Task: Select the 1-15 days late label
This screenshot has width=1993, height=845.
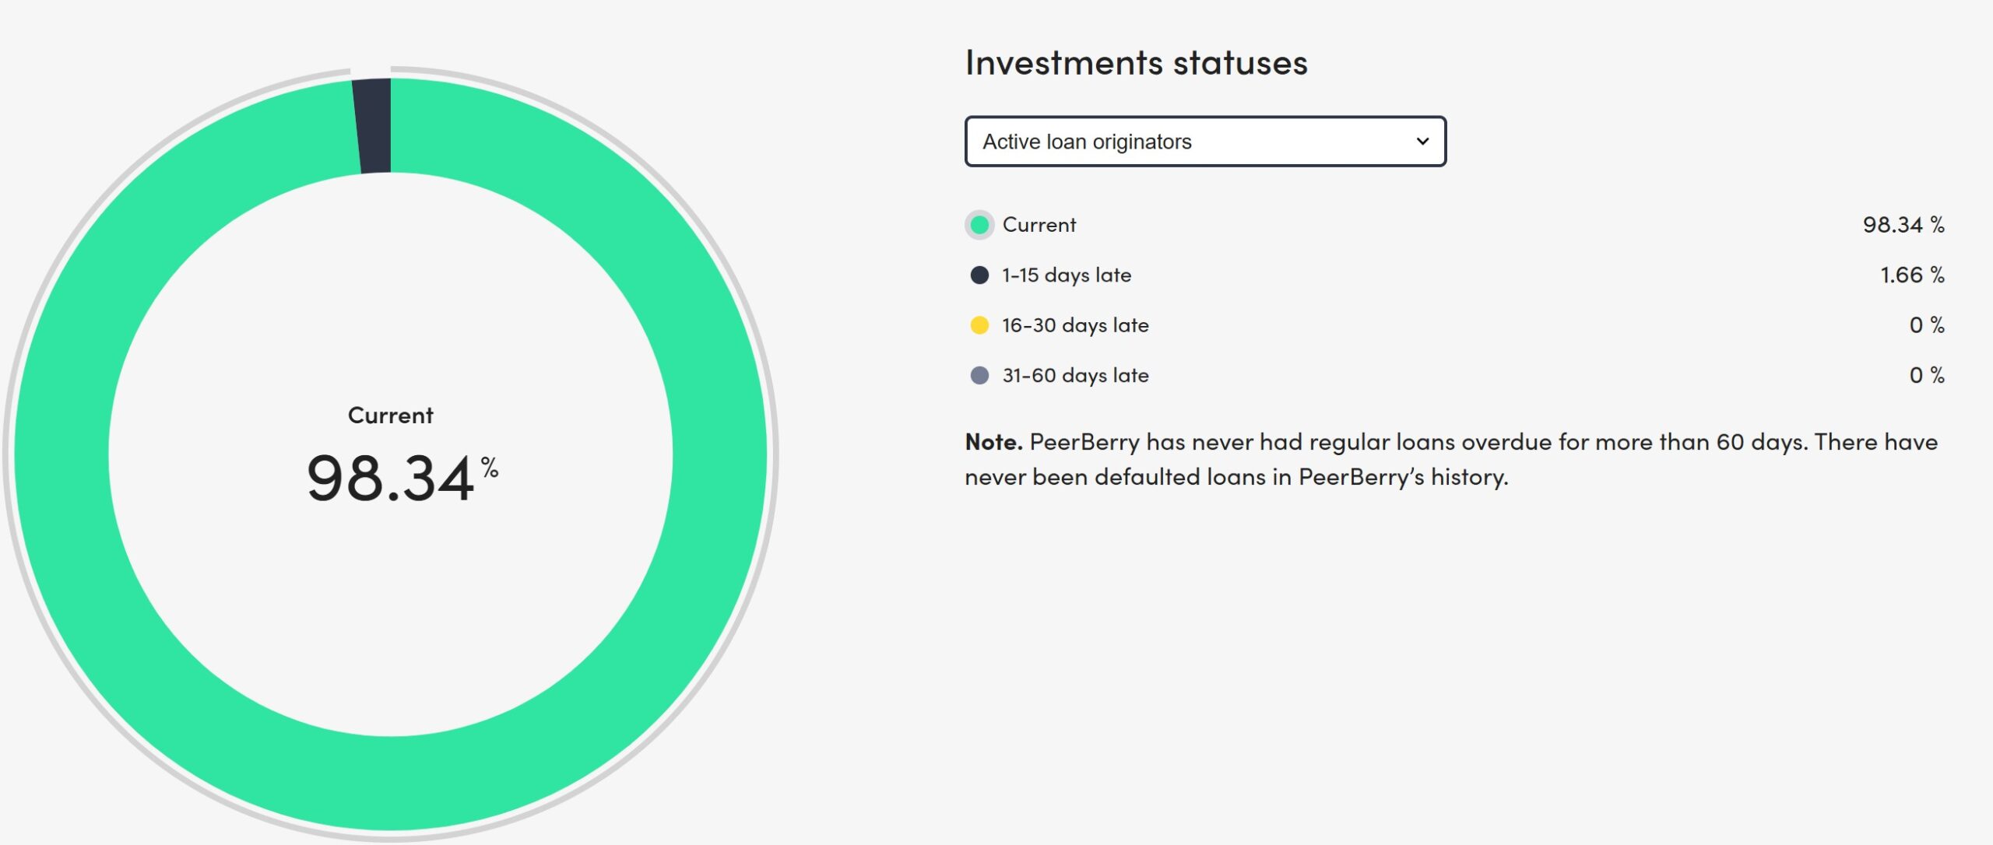Action: 1067,275
